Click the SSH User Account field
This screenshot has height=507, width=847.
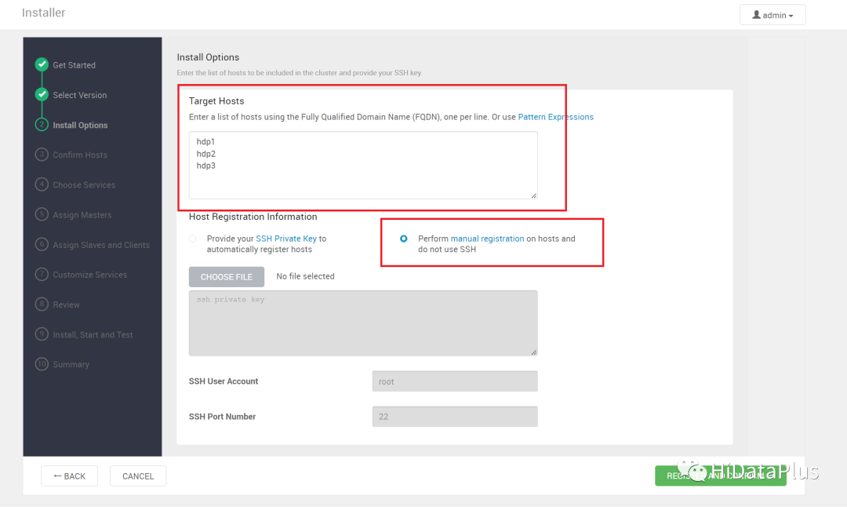pyautogui.click(x=455, y=381)
